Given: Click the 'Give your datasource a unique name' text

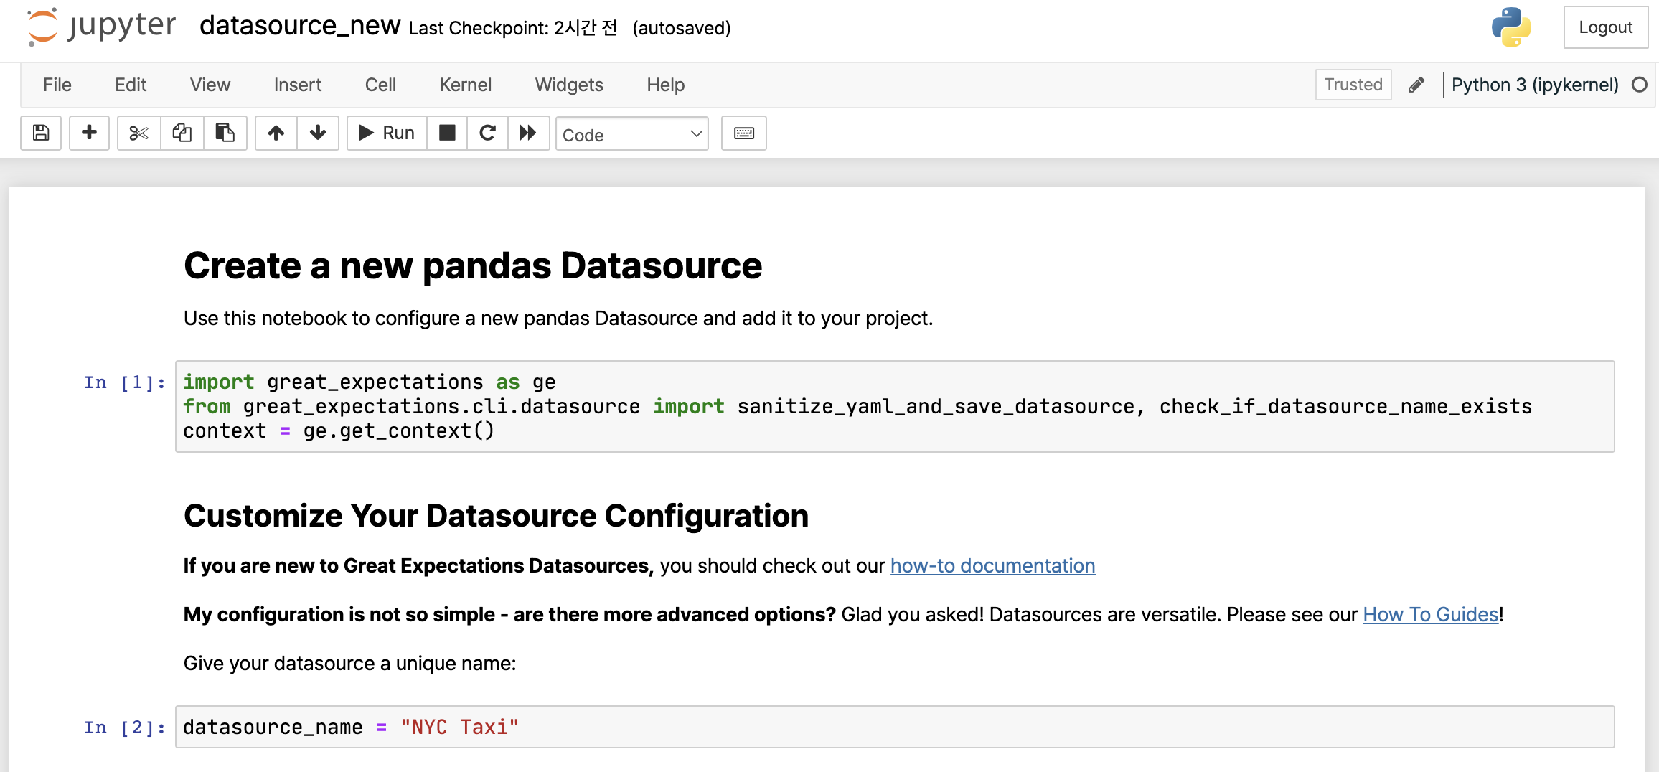Looking at the screenshot, I should click(349, 664).
